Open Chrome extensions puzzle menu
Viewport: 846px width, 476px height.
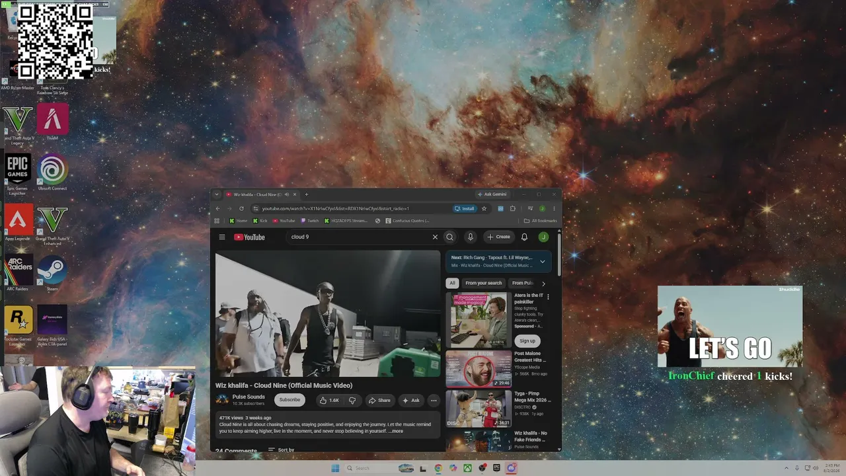point(513,209)
